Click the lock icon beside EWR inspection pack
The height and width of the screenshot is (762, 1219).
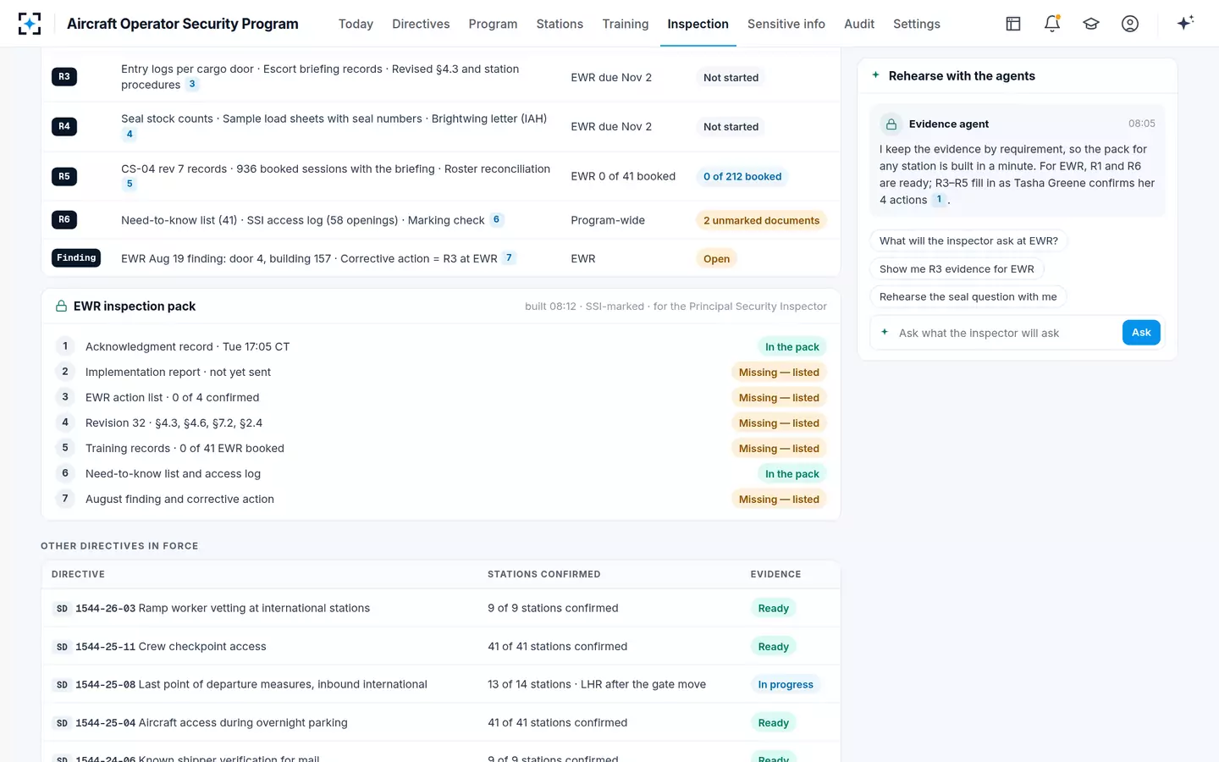pos(61,306)
